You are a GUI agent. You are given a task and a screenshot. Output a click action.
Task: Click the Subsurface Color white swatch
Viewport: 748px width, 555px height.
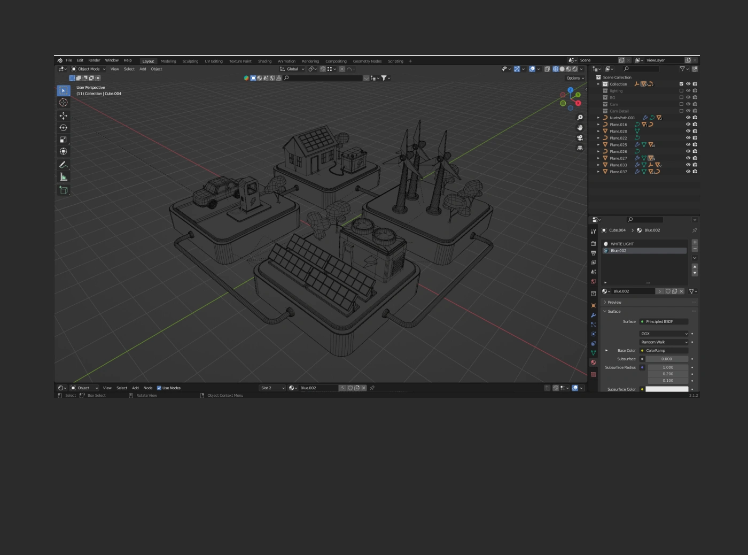click(x=666, y=389)
